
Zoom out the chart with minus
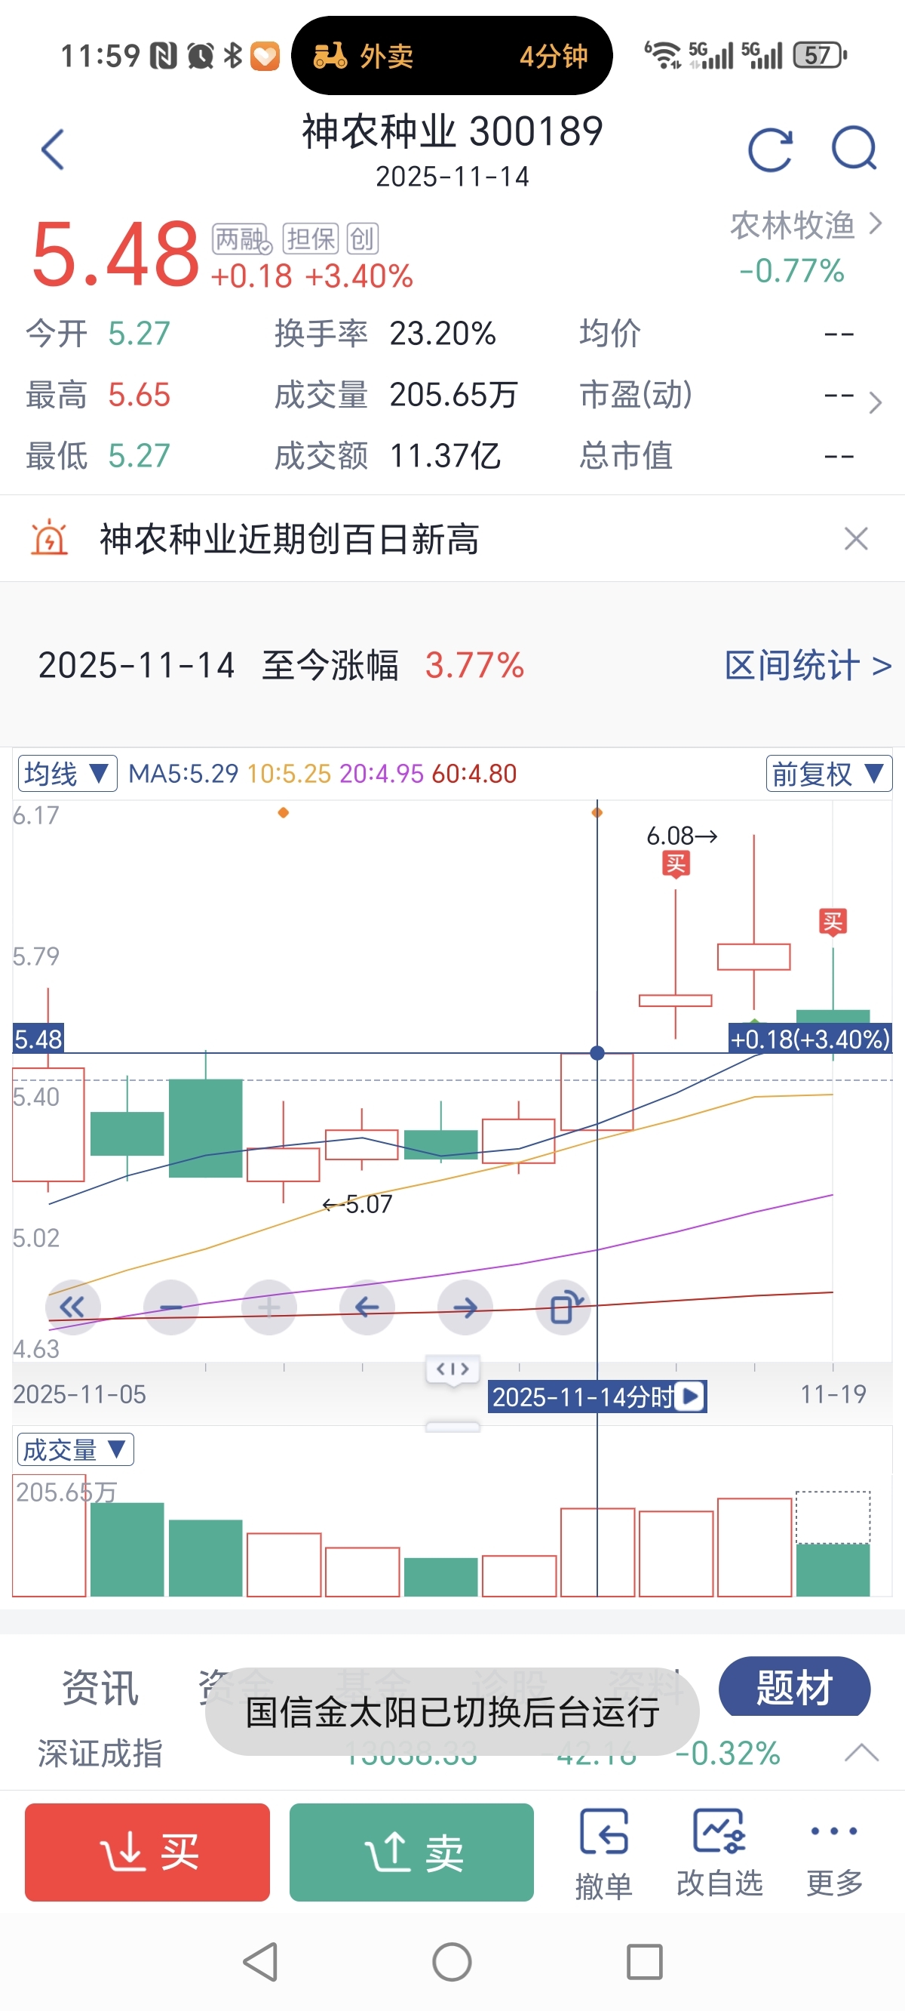171,1307
